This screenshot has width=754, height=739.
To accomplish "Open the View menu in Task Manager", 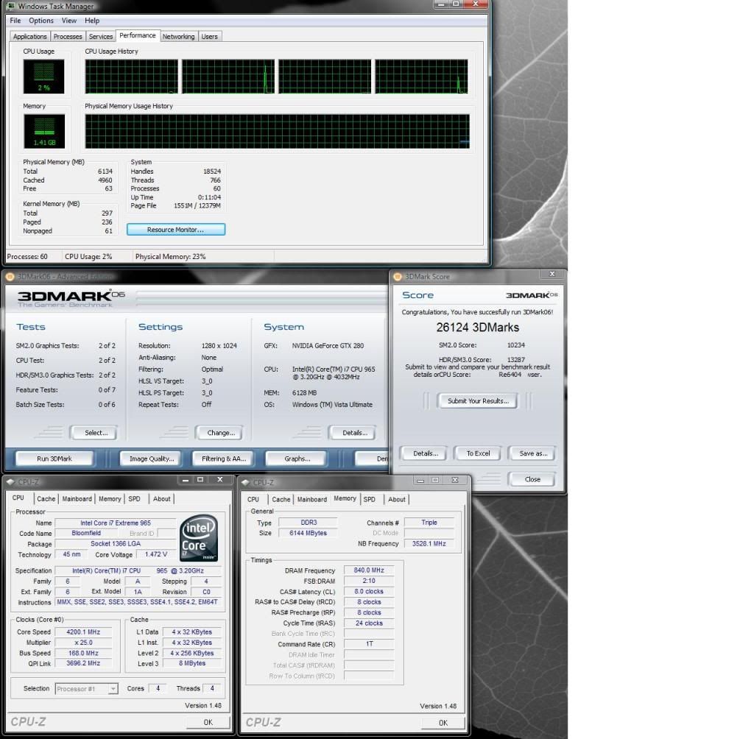I will click(68, 21).
